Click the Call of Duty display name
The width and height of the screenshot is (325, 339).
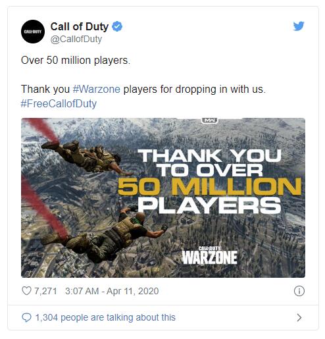80,27
